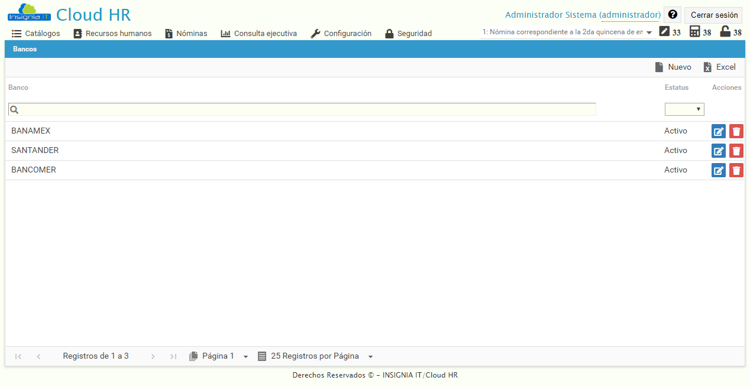Screen dimensions: 750x387
Task: Edit the SANTANDER record with its pencil icon
Action: pos(718,151)
